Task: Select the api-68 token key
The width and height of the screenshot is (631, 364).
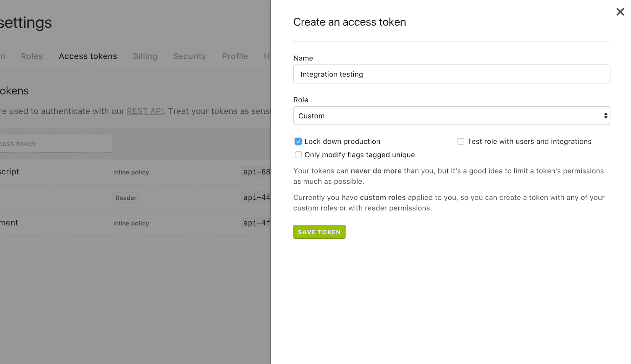Action: coord(256,172)
